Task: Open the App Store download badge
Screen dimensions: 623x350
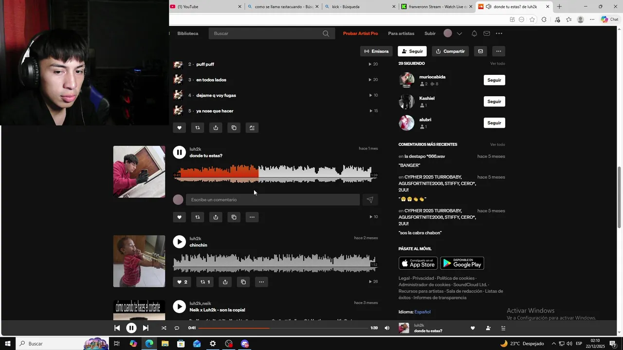Action: [x=418, y=263]
